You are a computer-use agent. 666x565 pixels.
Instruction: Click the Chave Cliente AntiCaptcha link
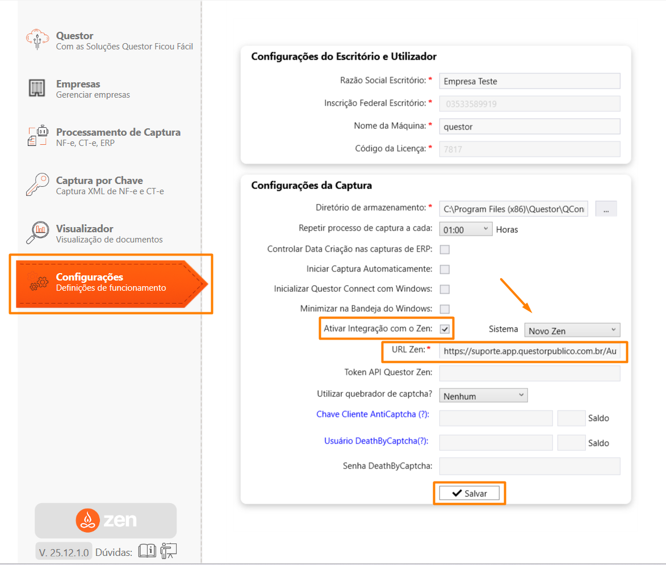(x=372, y=415)
